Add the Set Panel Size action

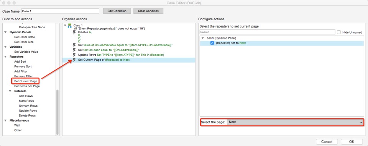tap(24, 42)
